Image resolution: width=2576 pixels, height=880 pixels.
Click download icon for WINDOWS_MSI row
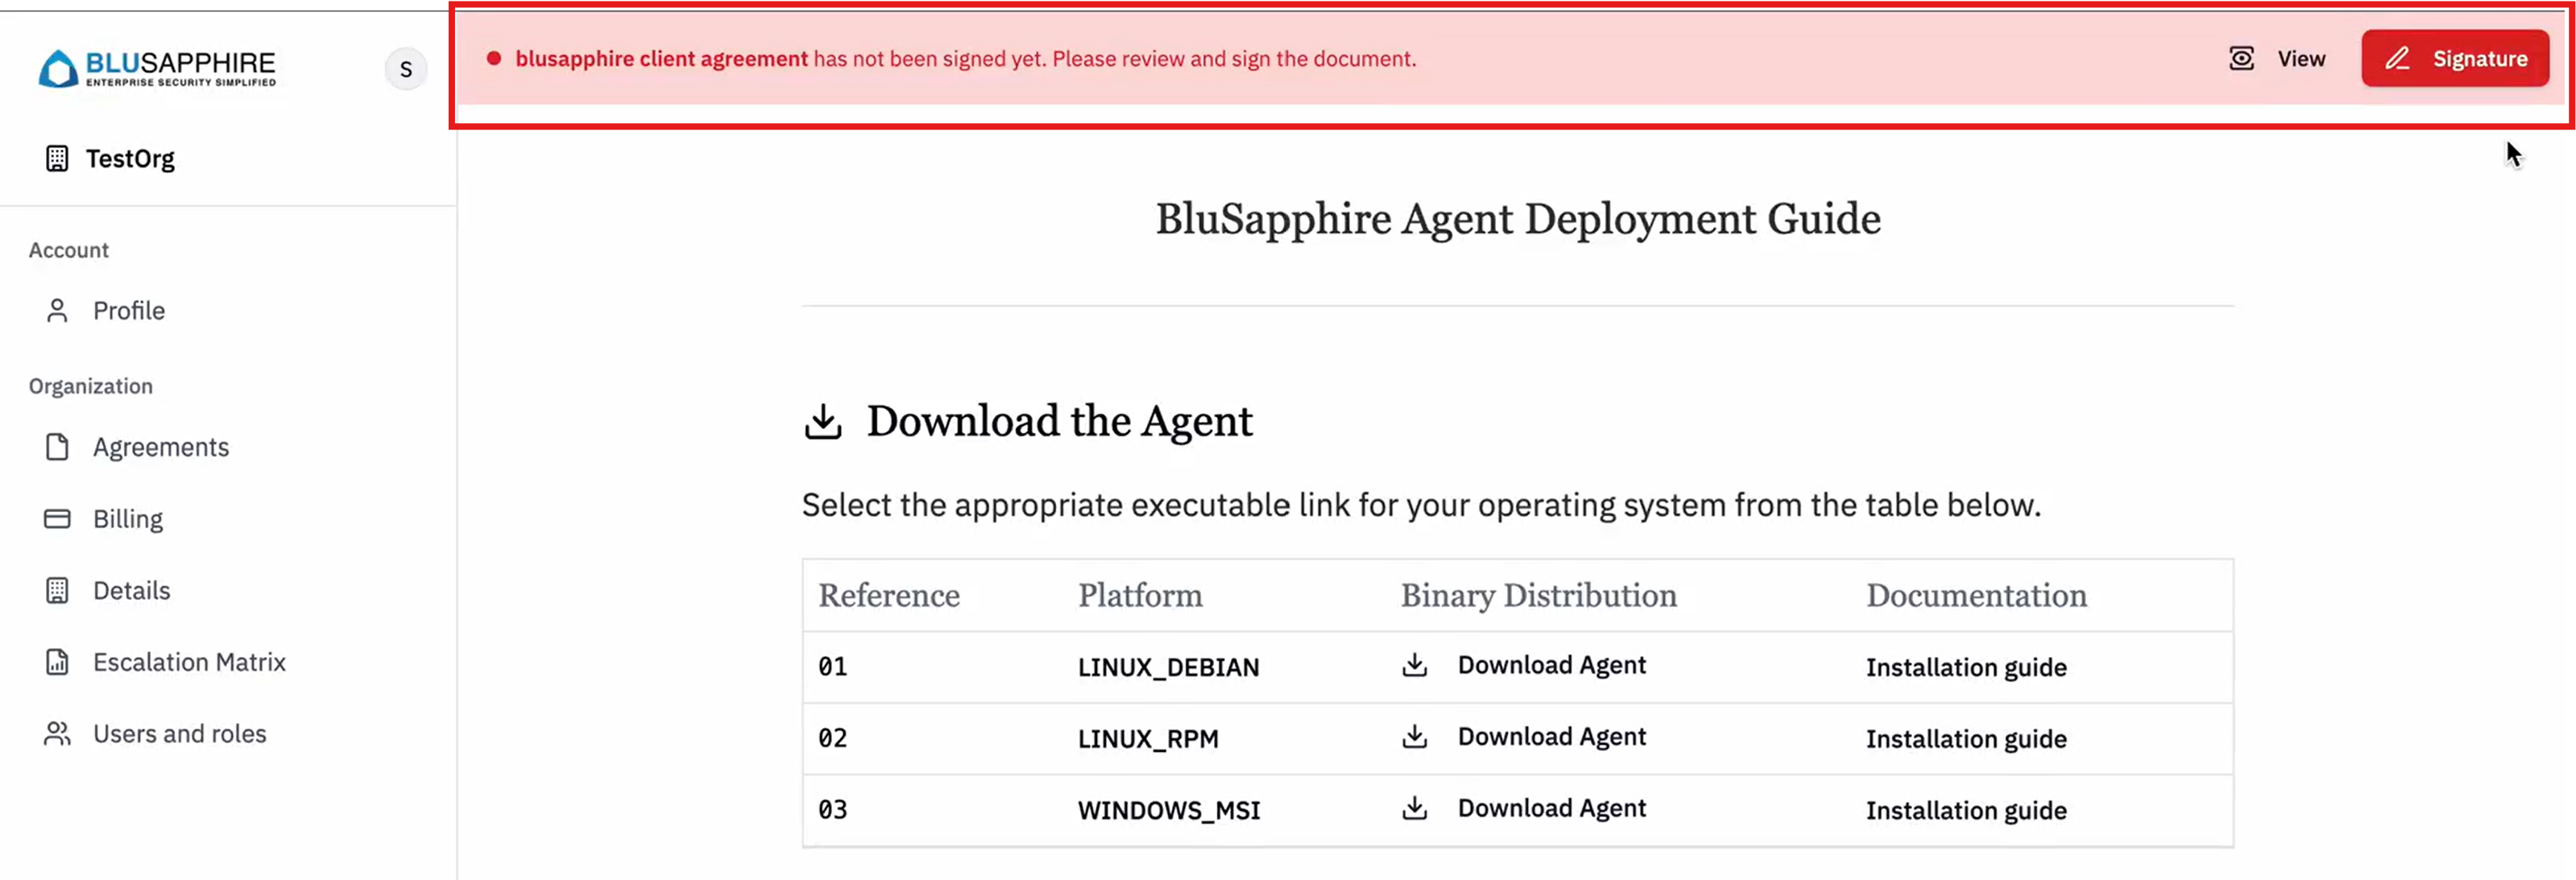pos(1414,808)
